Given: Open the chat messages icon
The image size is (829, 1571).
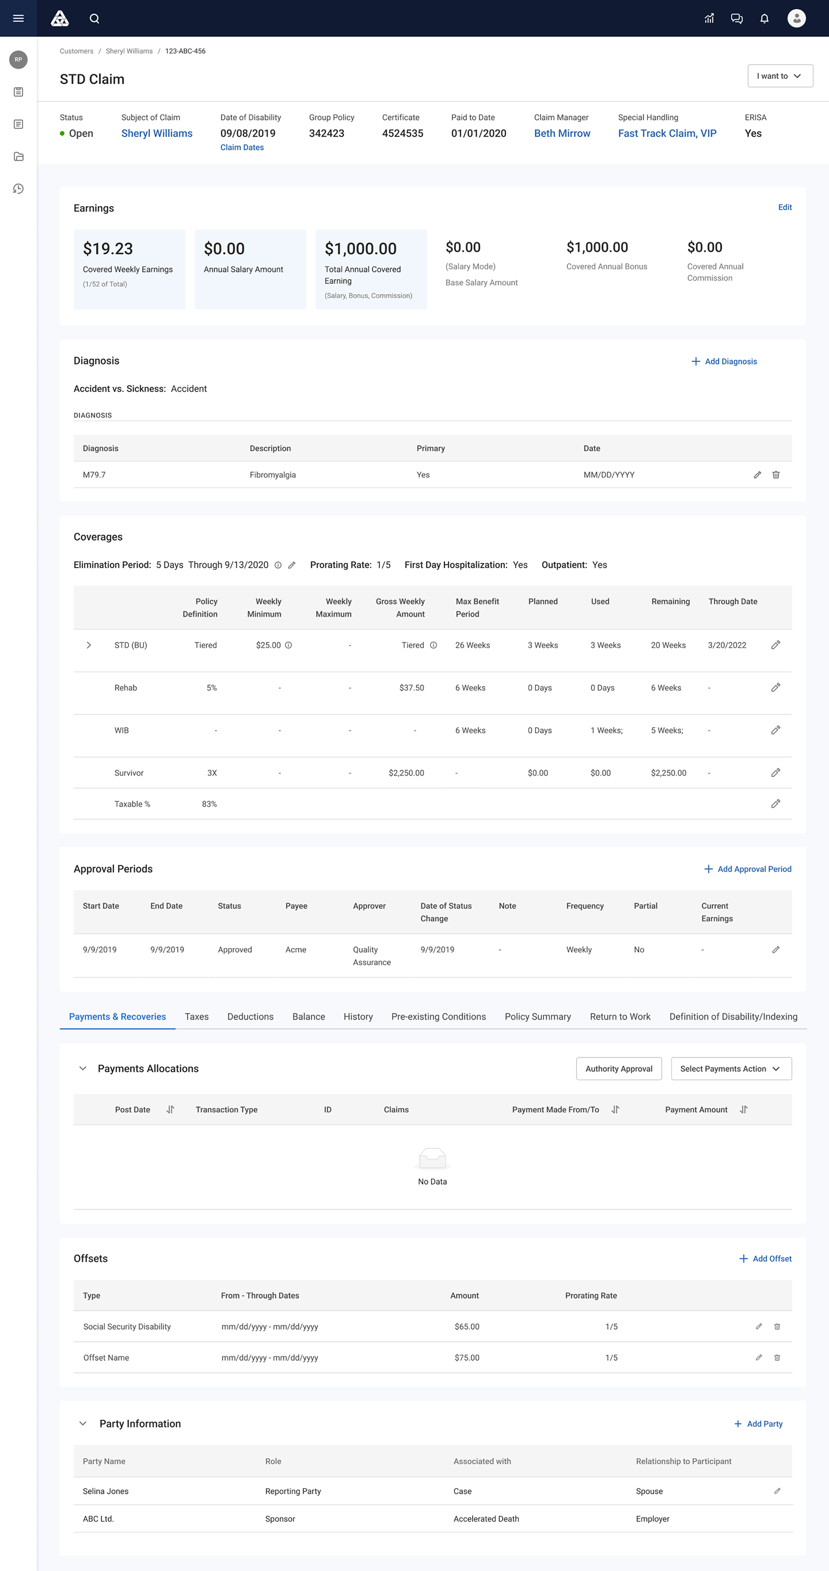Looking at the screenshot, I should point(736,18).
